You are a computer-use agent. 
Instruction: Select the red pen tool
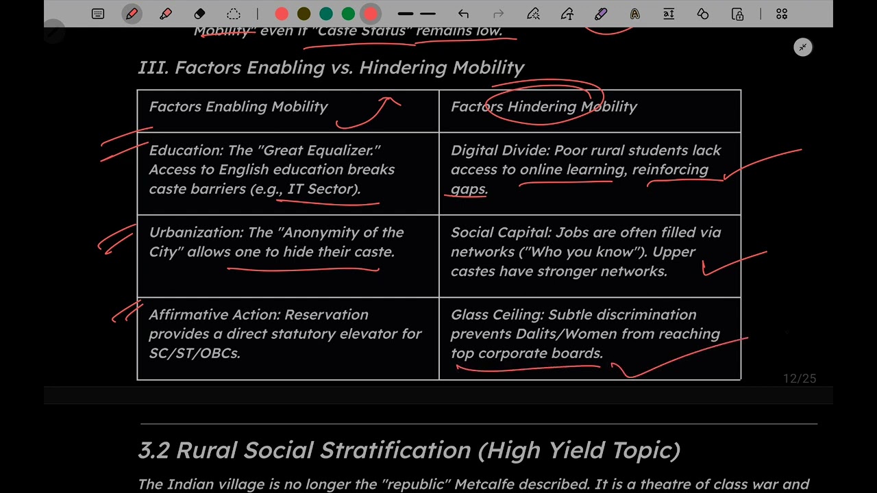coord(132,14)
